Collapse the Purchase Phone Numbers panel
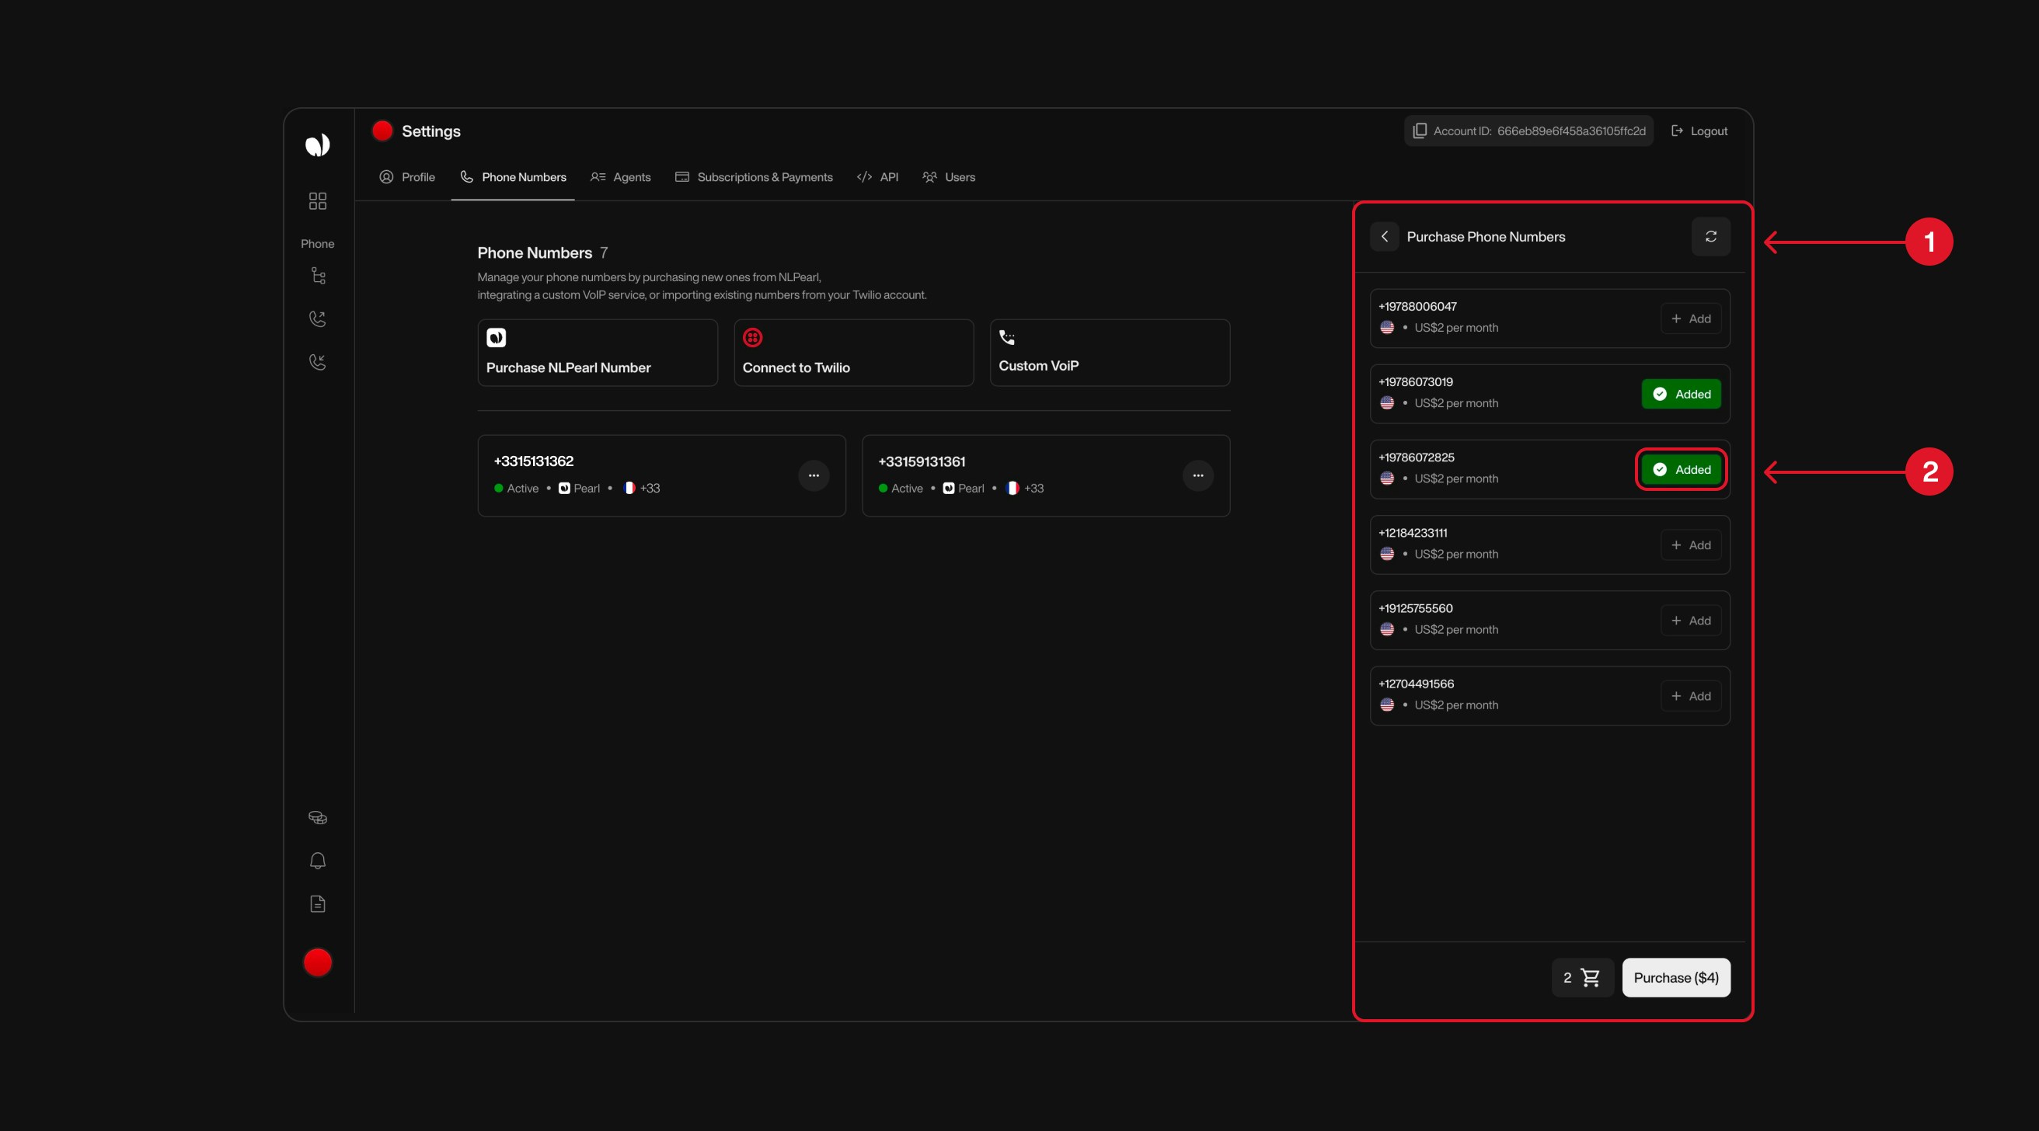The width and height of the screenshot is (2039, 1131). [x=1385, y=237]
